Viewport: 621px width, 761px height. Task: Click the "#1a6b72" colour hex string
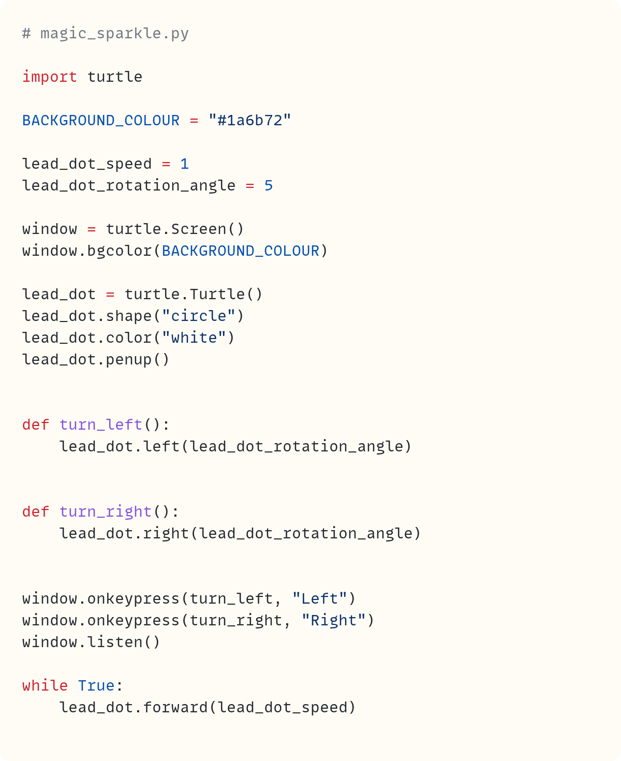click(250, 121)
